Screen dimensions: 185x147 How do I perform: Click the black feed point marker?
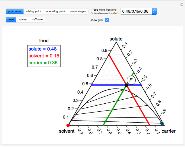tap(126, 85)
